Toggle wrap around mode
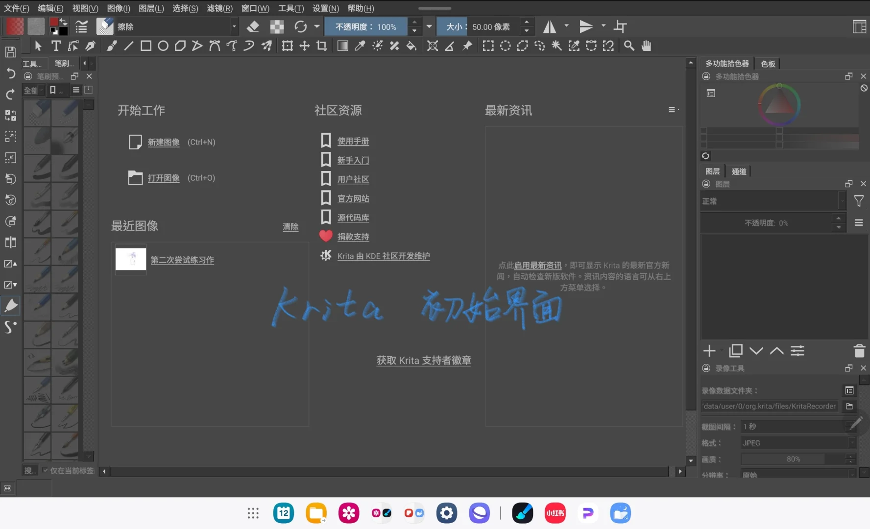The image size is (870, 529). 620,26
